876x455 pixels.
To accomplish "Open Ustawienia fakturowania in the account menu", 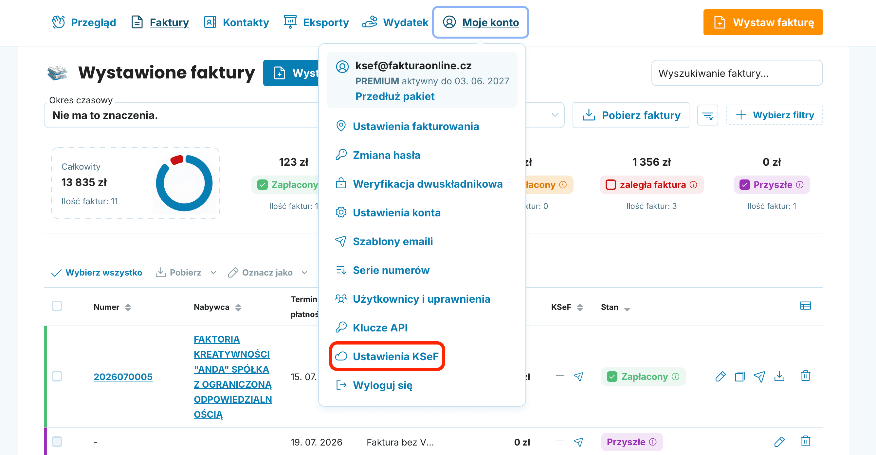I will [x=408, y=126].
